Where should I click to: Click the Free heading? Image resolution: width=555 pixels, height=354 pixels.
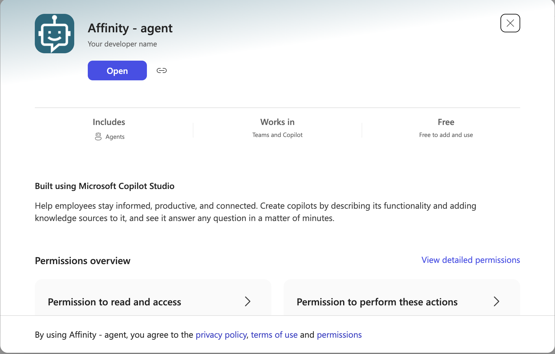pos(446,122)
